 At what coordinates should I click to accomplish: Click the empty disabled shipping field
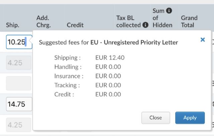pos(19,83)
